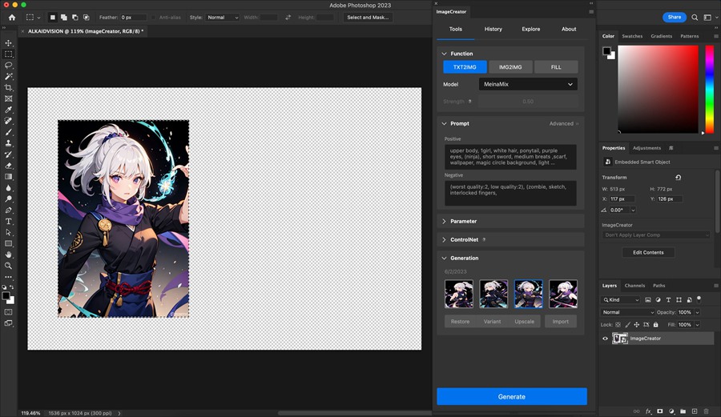
Task: Select the Hand tool
Action: coord(8,255)
